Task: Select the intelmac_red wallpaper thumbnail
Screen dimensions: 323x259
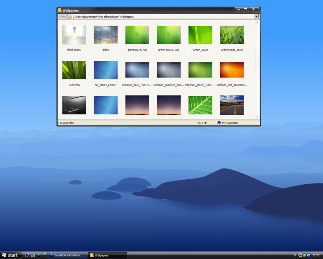Action: point(232,70)
